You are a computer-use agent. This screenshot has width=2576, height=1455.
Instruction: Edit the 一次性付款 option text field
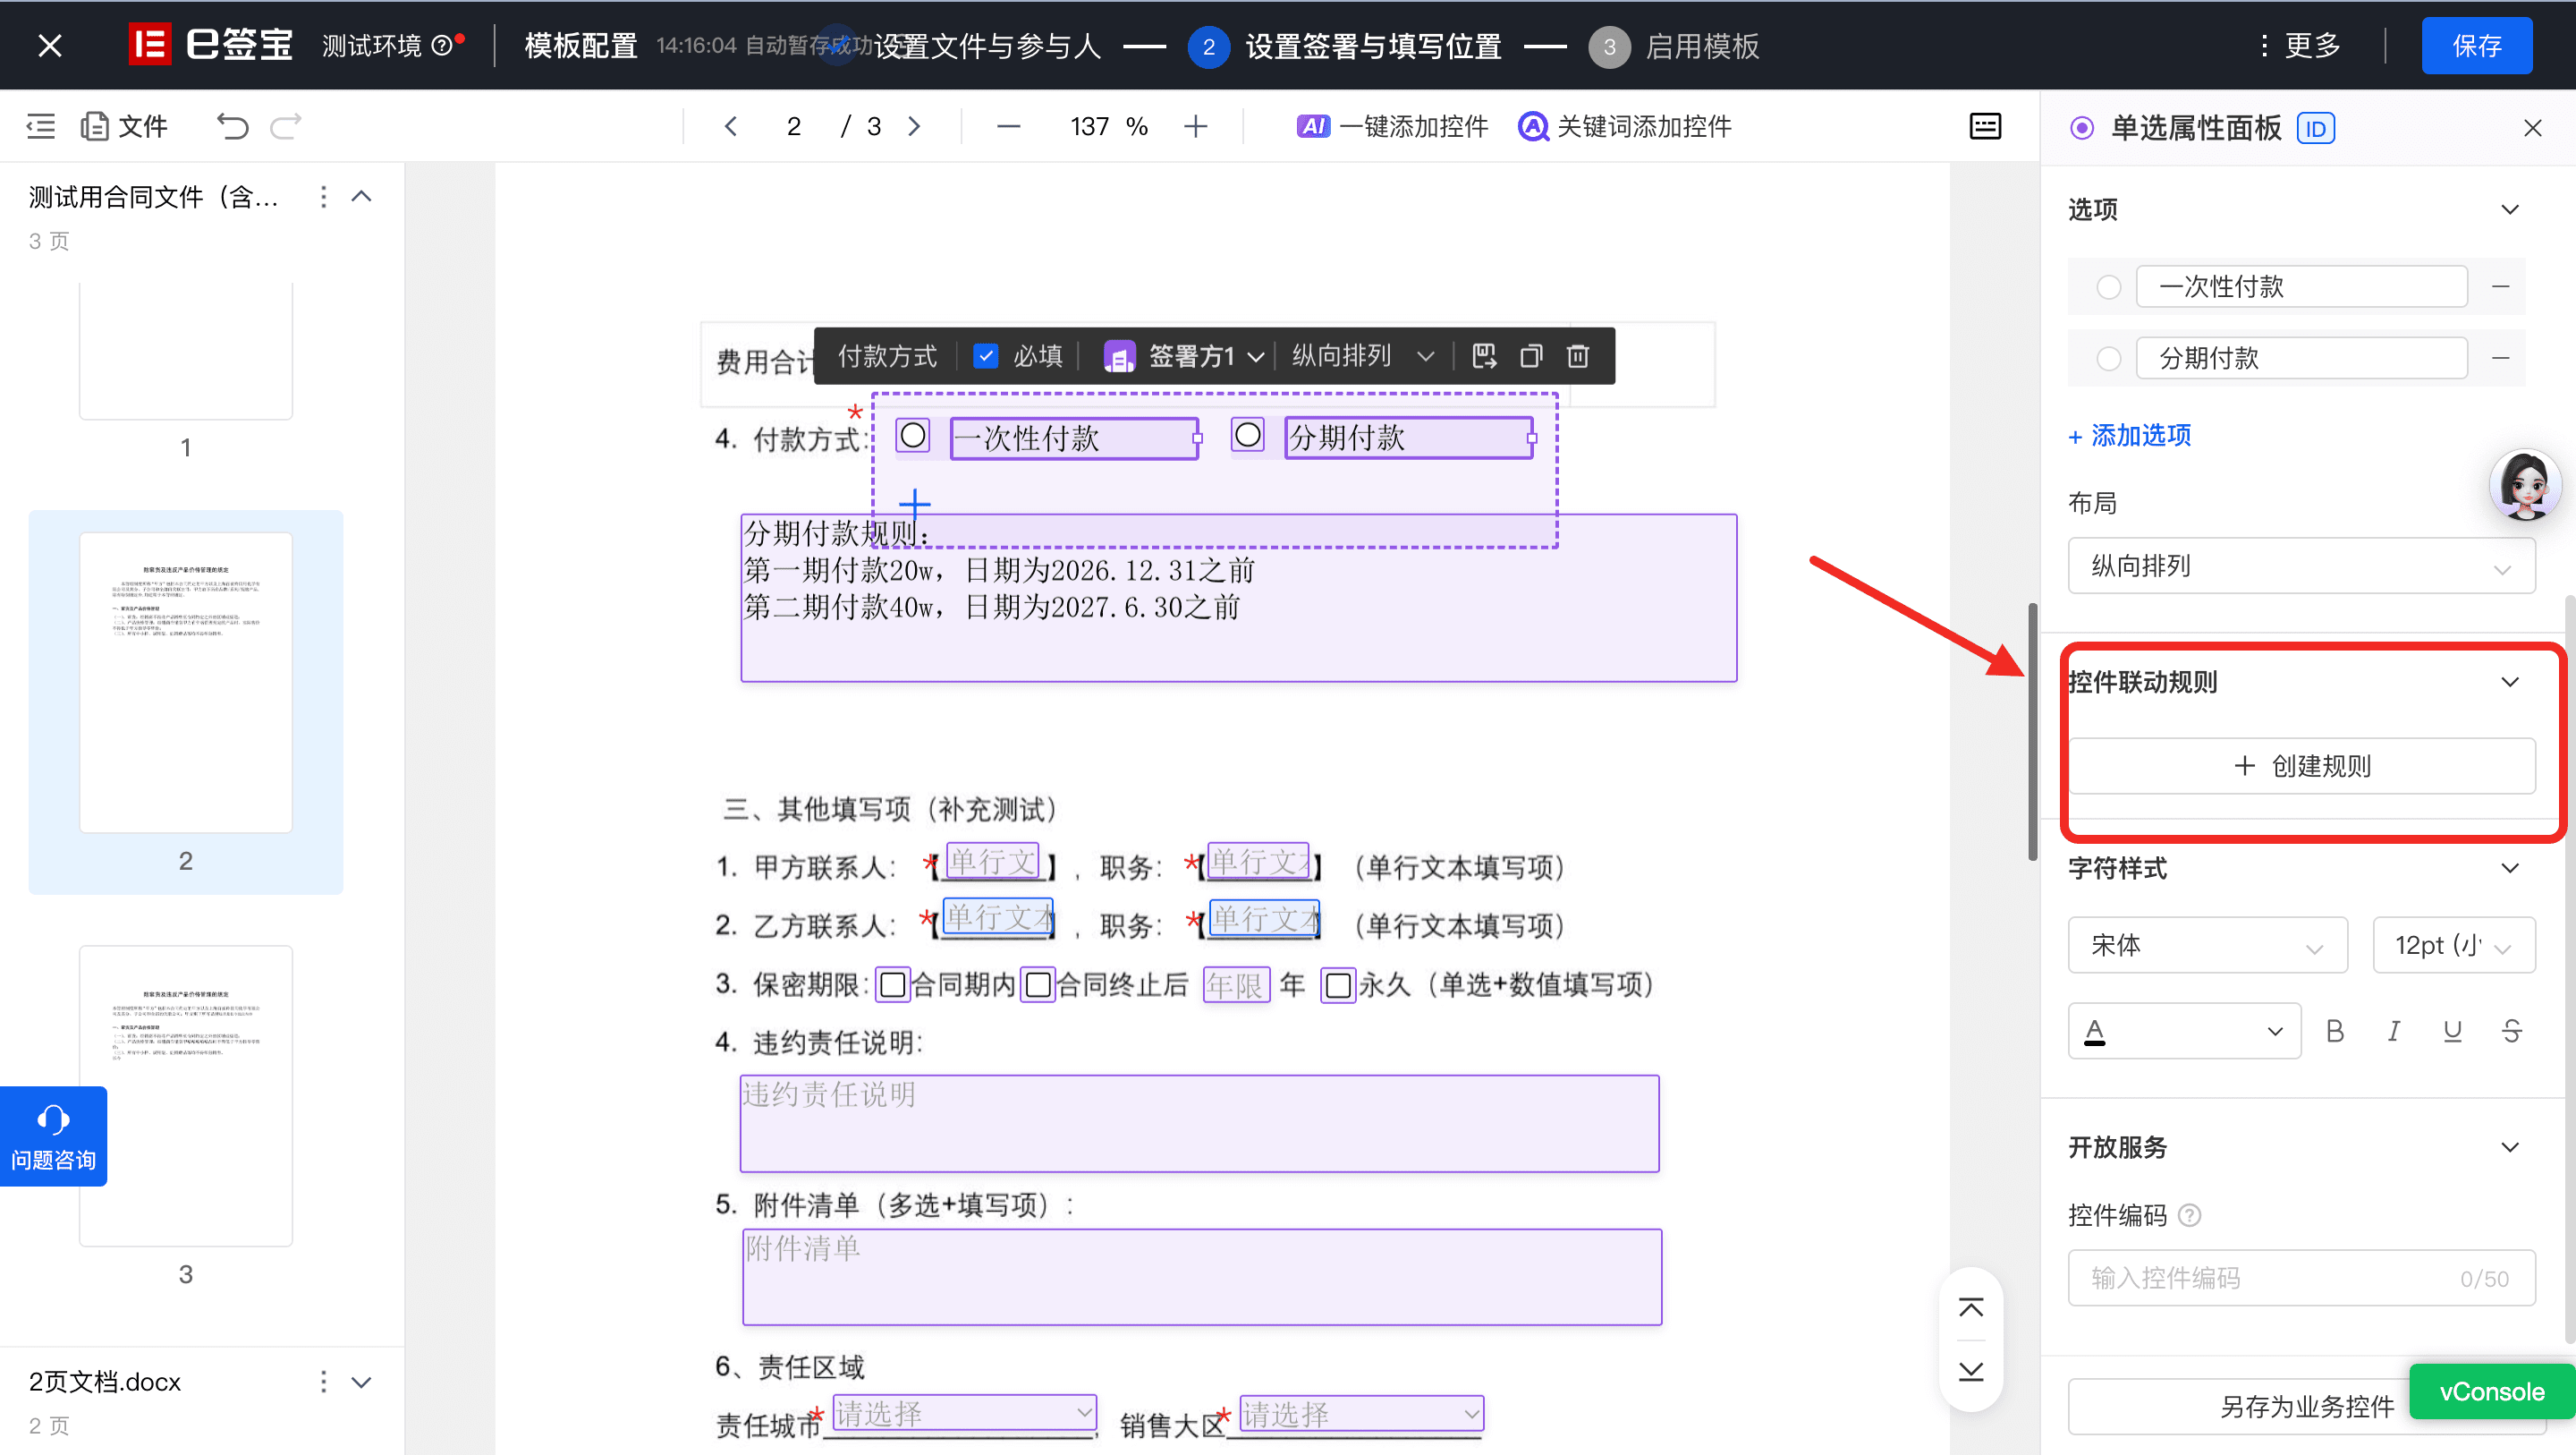(2301, 287)
